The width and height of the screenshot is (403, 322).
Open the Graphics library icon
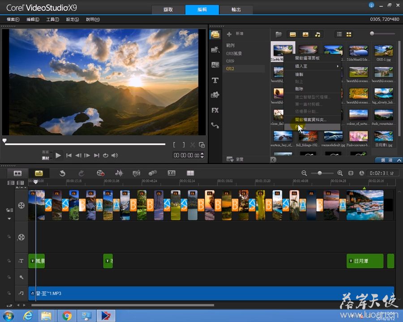pyautogui.click(x=215, y=95)
